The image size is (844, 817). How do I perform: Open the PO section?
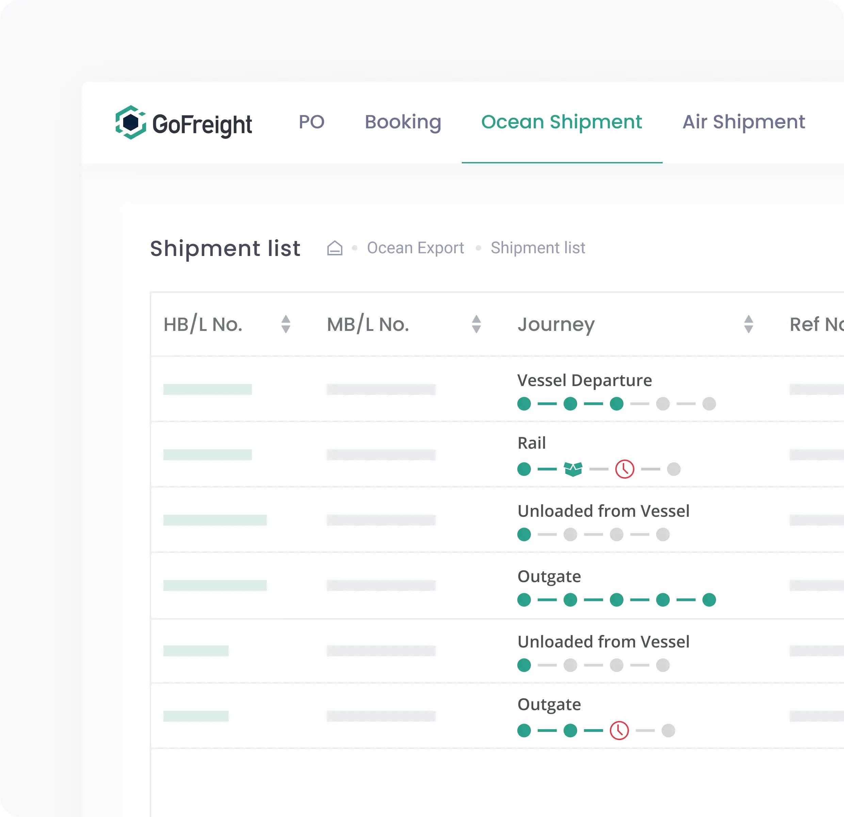click(x=312, y=122)
